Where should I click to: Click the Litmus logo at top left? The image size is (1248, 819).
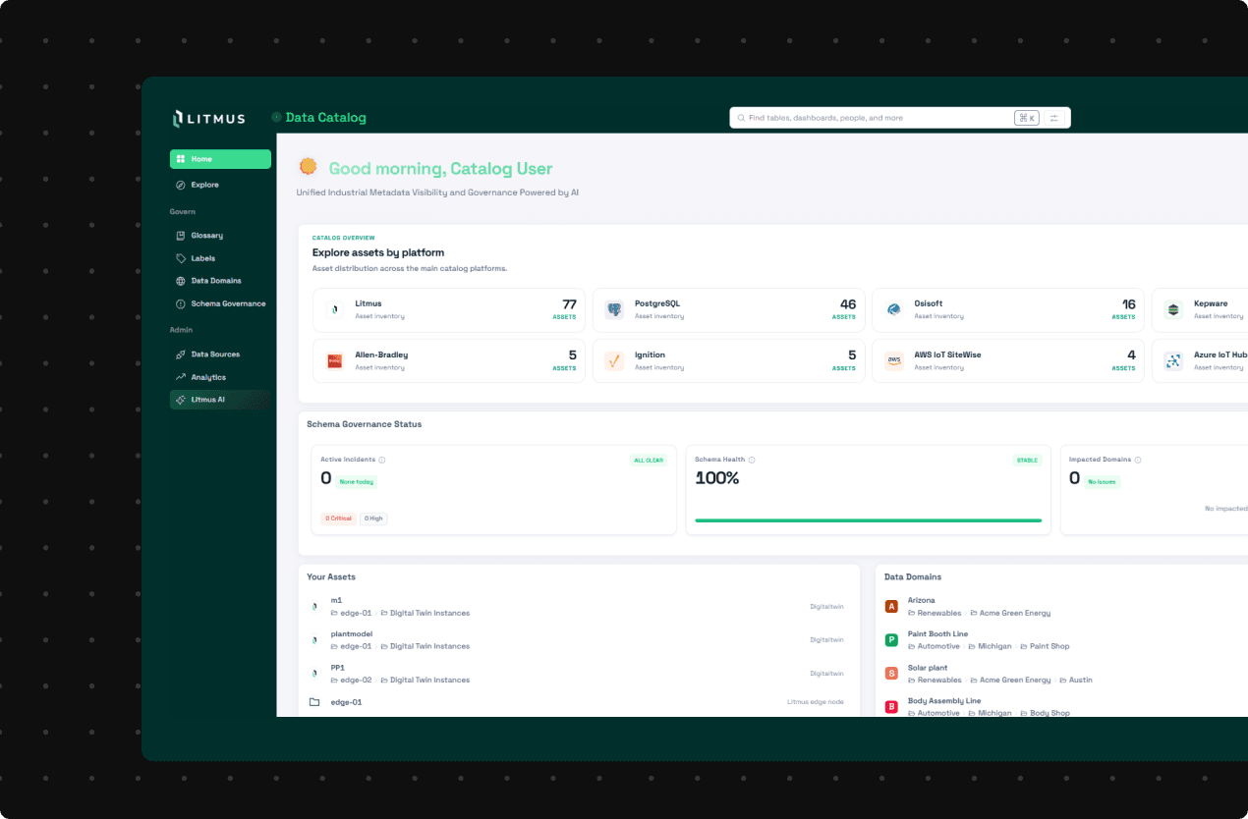pos(209,118)
